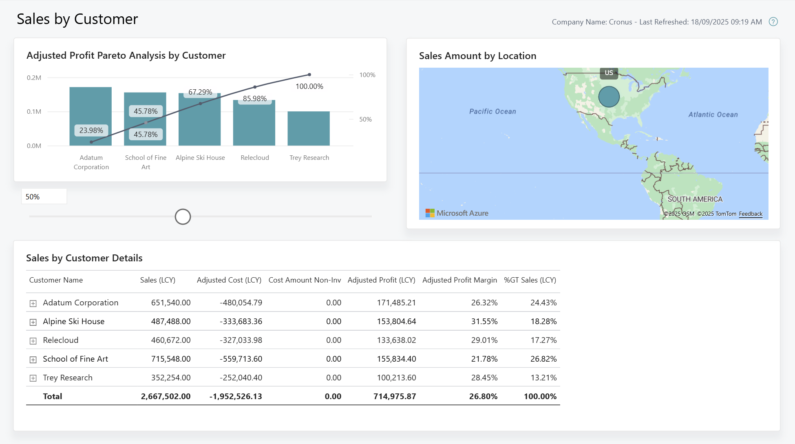Sort by the Sales (LCY) column header
Image resolution: width=795 pixels, height=444 pixels.
tap(158, 280)
